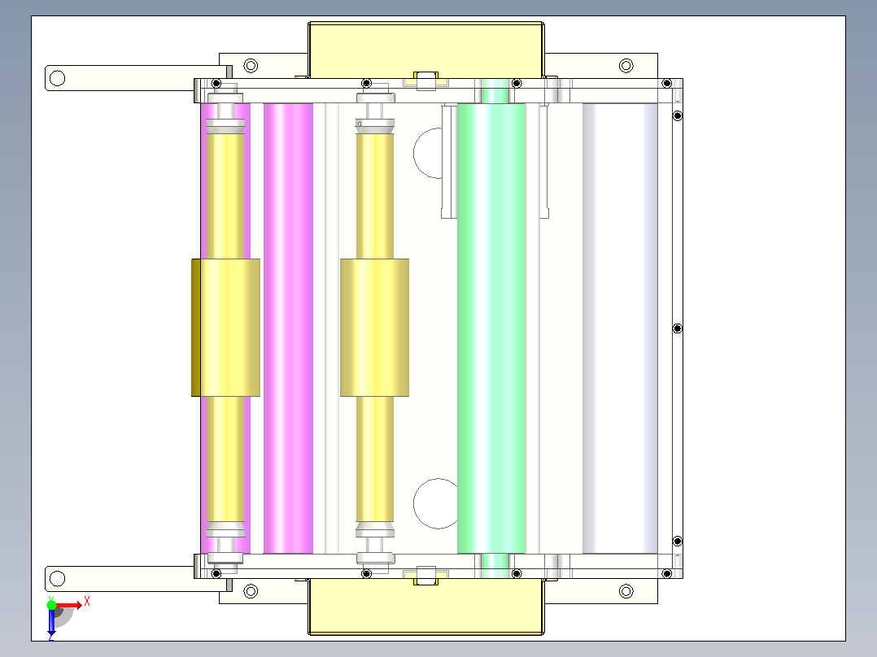Click the full circular cutout near the green roller's bottom
The height and width of the screenshot is (657, 877).
(436, 503)
